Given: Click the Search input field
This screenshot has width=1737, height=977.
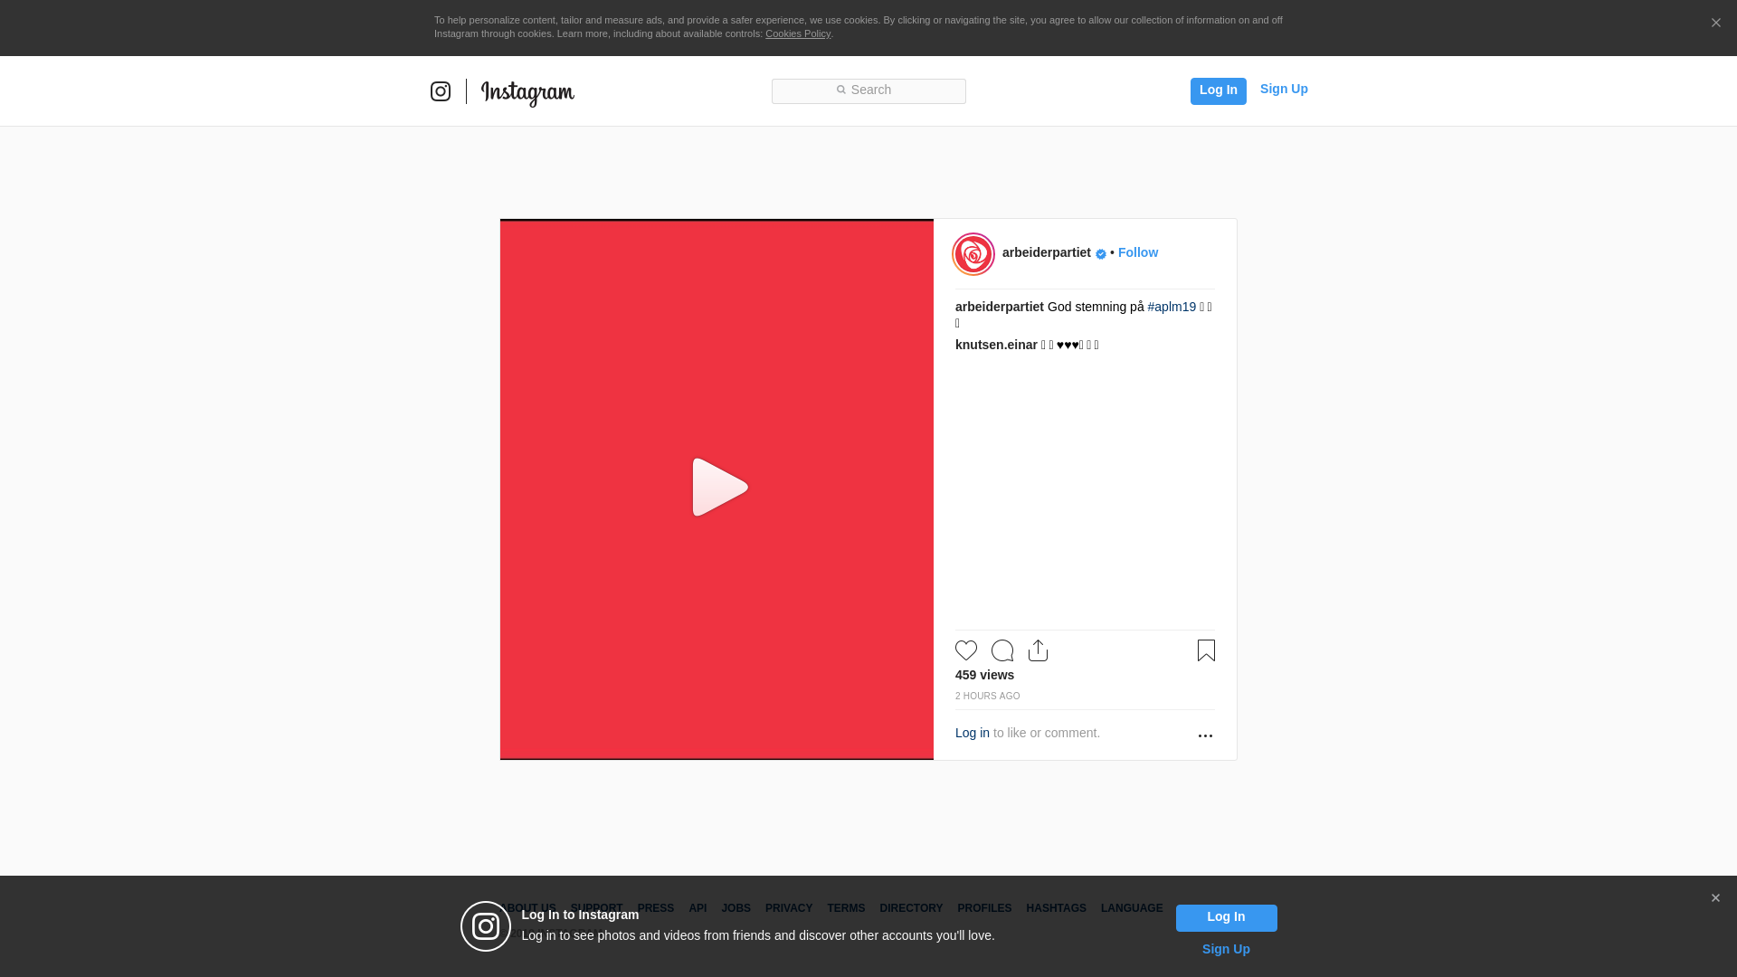Looking at the screenshot, I should pyautogui.click(x=868, y=90).
